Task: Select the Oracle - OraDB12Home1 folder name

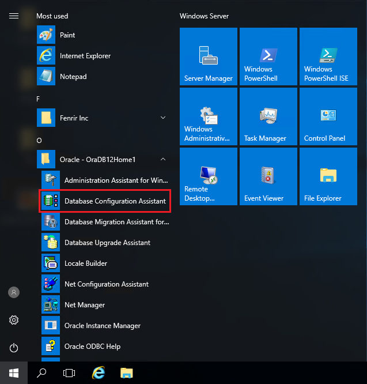Action: coord(97,160)
